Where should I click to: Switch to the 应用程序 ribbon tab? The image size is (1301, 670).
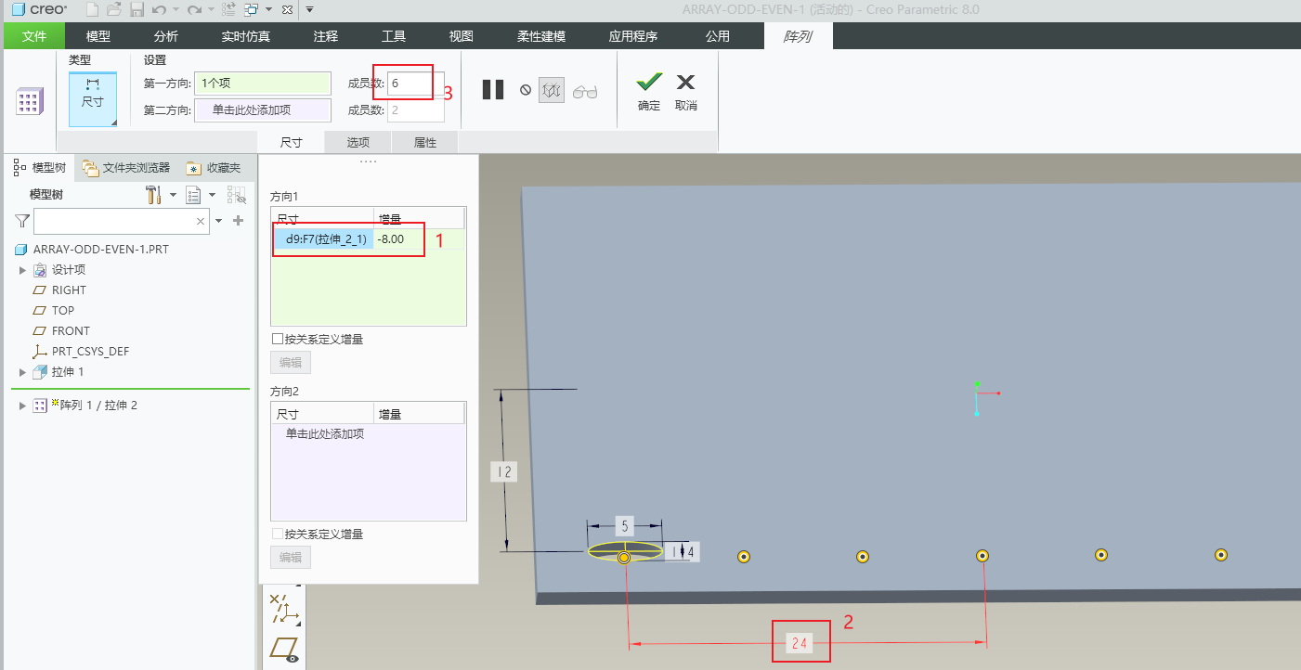pos(633,36)
